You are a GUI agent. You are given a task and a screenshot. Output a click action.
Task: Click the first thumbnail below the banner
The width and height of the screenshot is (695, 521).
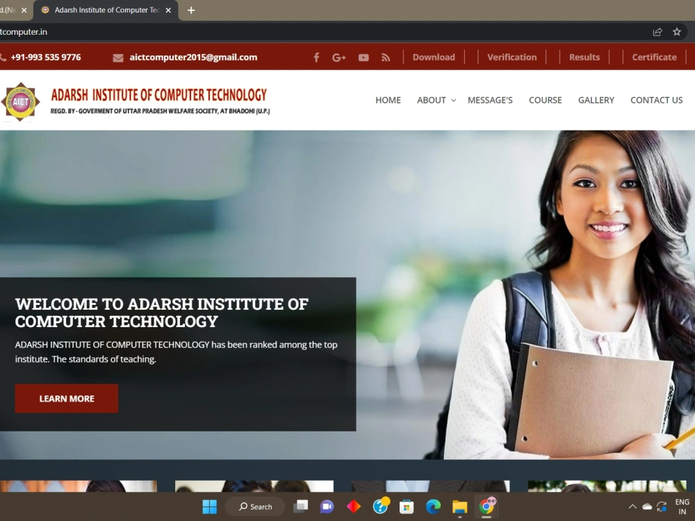tap(79, 486)
